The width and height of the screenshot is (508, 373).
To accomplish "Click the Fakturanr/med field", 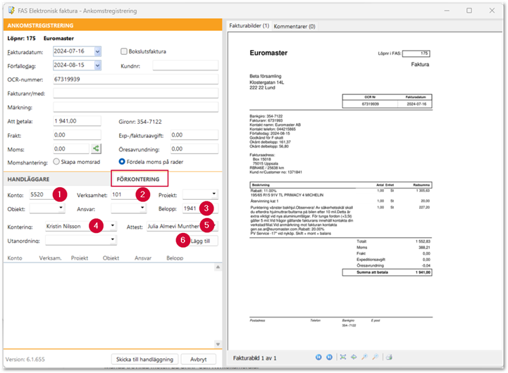I will [x=136, y=93].
